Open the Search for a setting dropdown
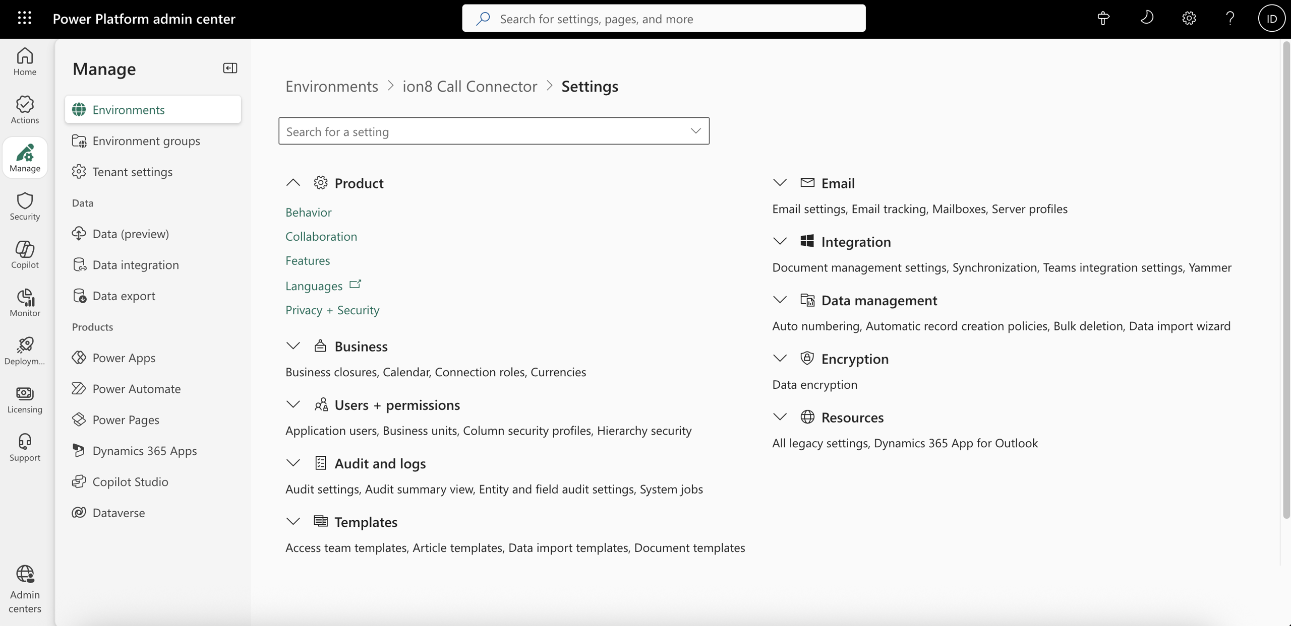The height and width of the screenshot is (626, 1291). point(695,131)
